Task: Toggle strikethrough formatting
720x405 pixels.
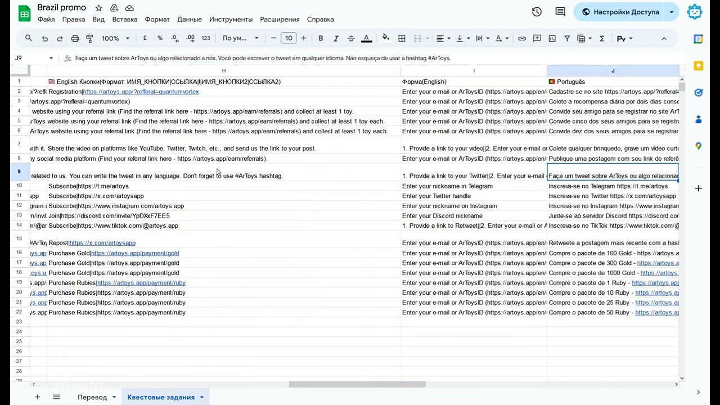Action: coord(351,38)
